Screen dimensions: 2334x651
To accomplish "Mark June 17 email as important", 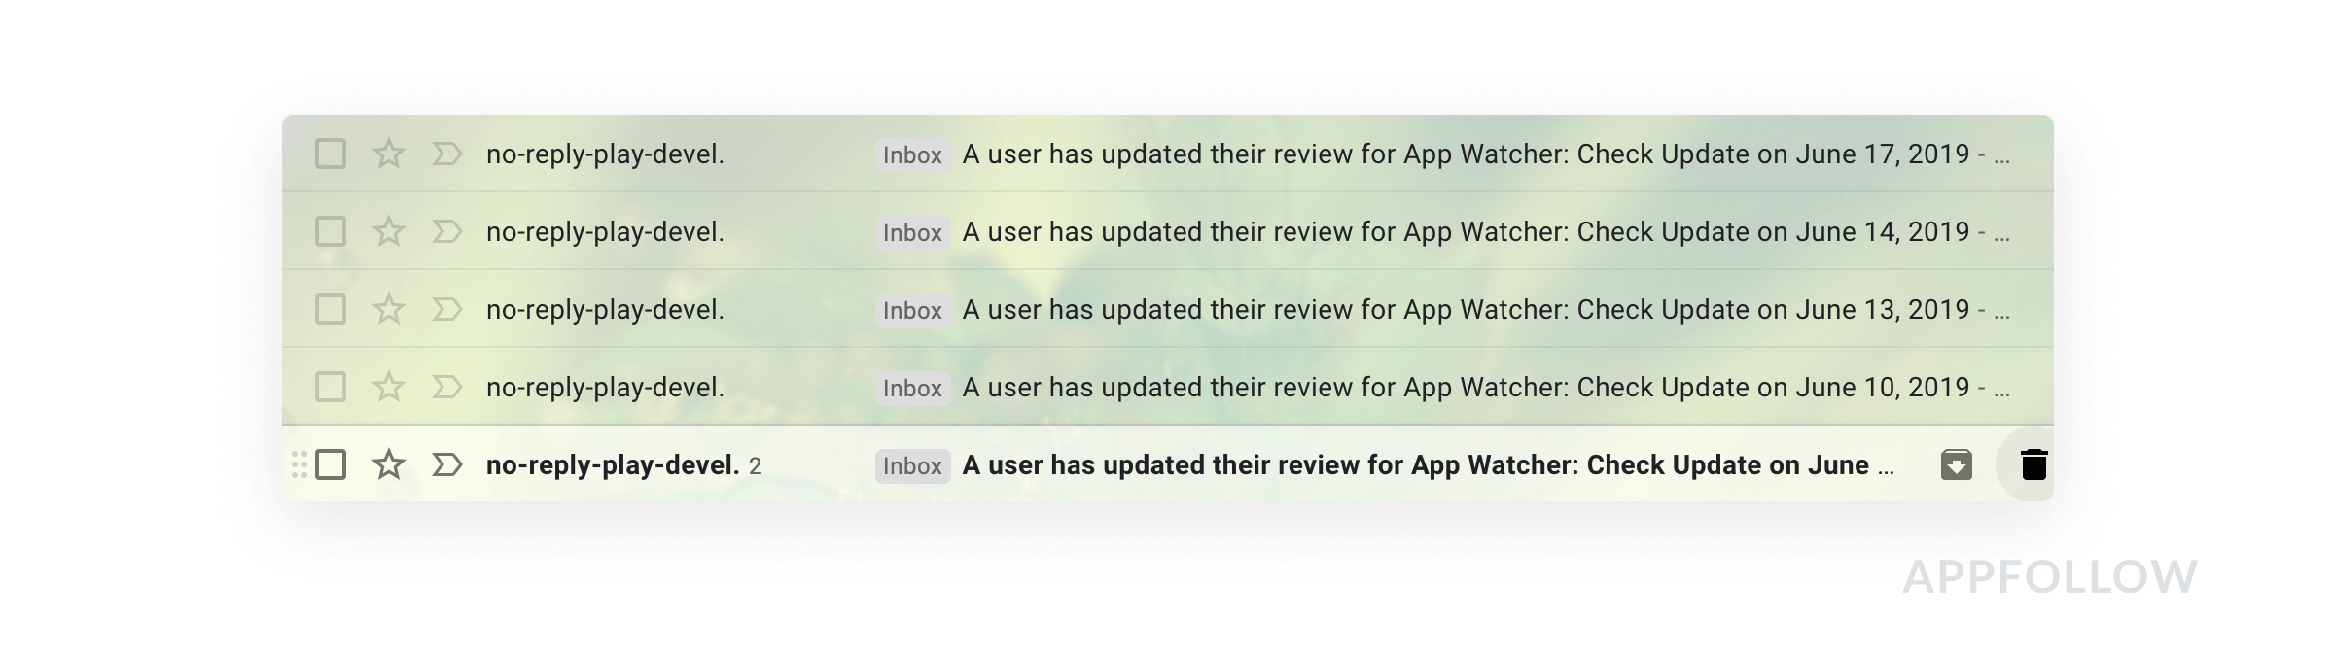I will (446, 154).
